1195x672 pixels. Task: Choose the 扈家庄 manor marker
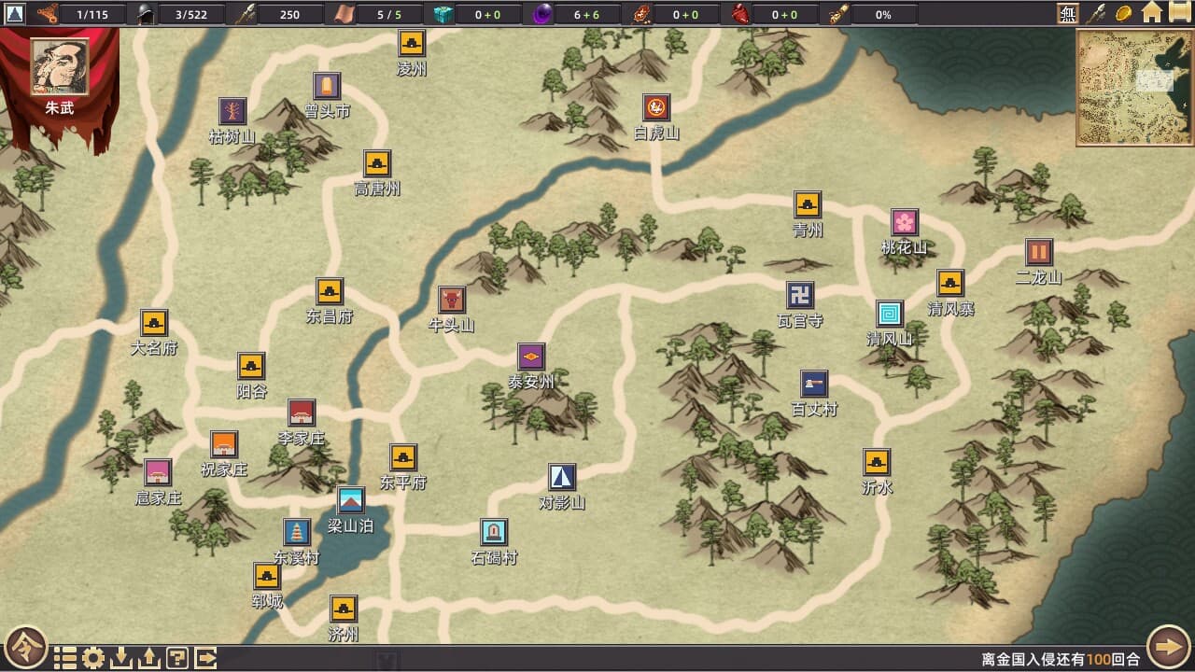pyautogui.click(x=158, y=472)
